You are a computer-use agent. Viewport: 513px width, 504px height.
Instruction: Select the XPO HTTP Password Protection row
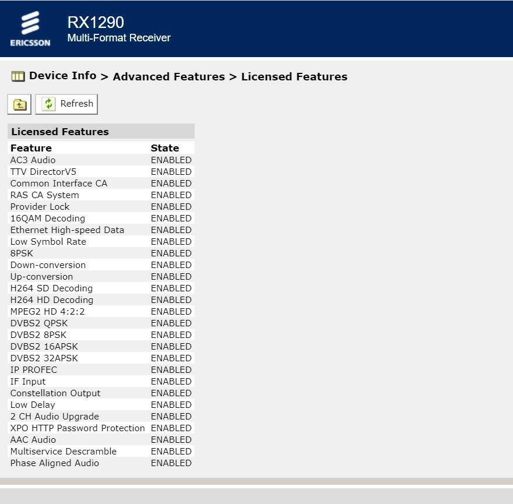coord(78,428)
